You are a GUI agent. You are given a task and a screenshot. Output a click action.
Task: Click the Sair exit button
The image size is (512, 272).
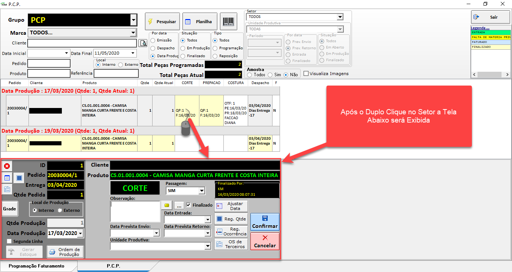pyautogui.click(x=490, y=17)
